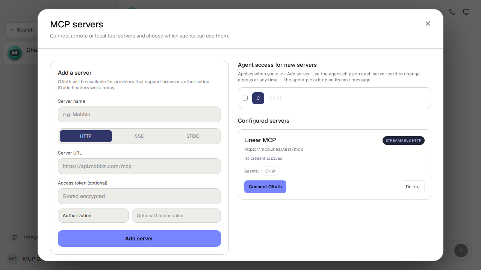The height and width of the screenshot is (270, 481).
Task: Click the Optional header value field
Action: point(176,216)
